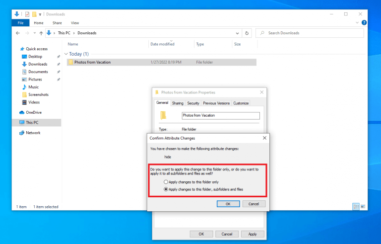The image size is (381, 244).
Task: Open OneDrive in the navigation pane
Action: 34,112
